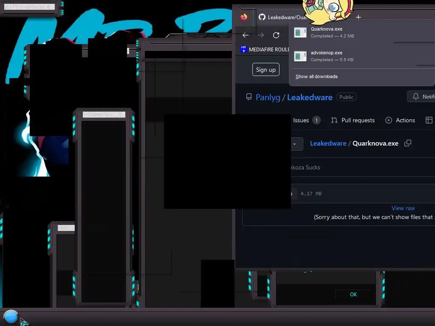Click the Leakedware breadcrumb link
Viewport: 435px width, 326px height.
pyautogui.click(x=328, y=143)
